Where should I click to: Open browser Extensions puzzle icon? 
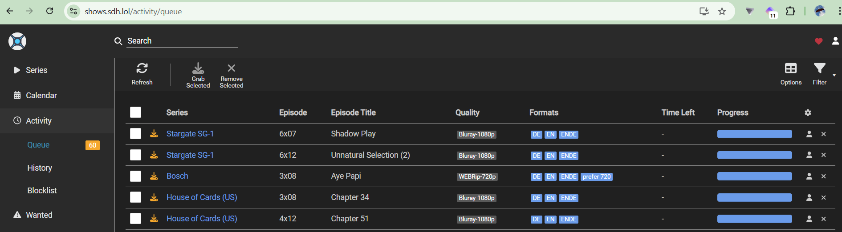point(790,11)
